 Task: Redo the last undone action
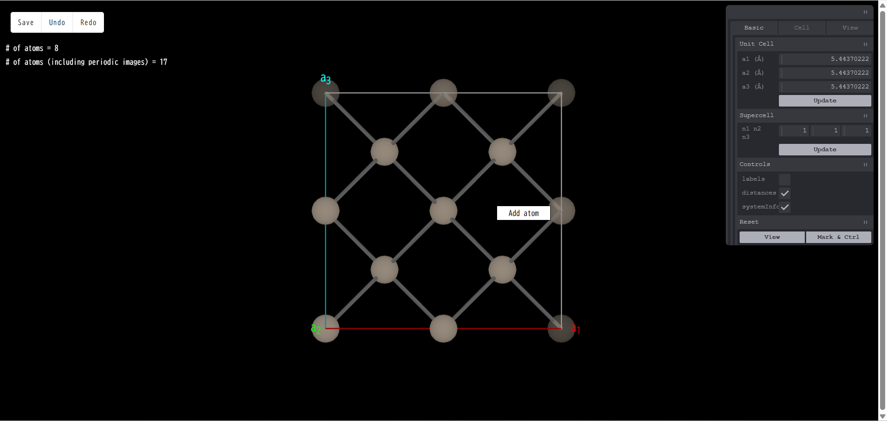88,22
